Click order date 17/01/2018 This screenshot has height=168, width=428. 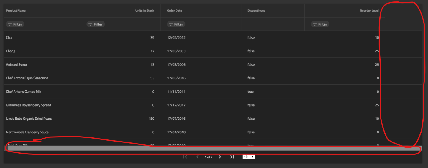(x=176, y=132)
